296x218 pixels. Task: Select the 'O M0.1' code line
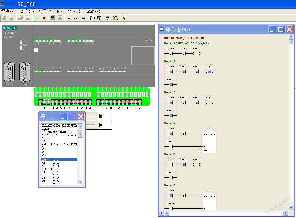(x=59, y=175)
